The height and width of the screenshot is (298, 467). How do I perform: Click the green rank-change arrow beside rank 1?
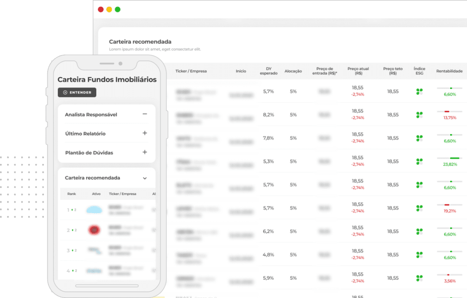point(73,210)
